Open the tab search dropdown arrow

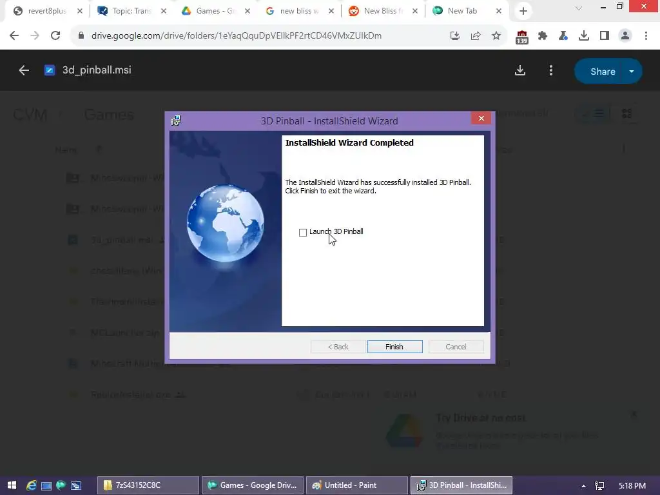pyautogui.click(x=579, y=8)
